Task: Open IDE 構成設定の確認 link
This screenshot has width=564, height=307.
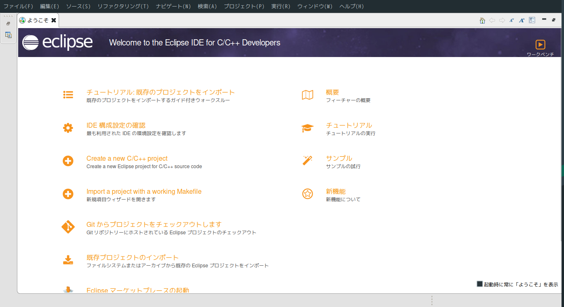Action: tap(116, 125)
